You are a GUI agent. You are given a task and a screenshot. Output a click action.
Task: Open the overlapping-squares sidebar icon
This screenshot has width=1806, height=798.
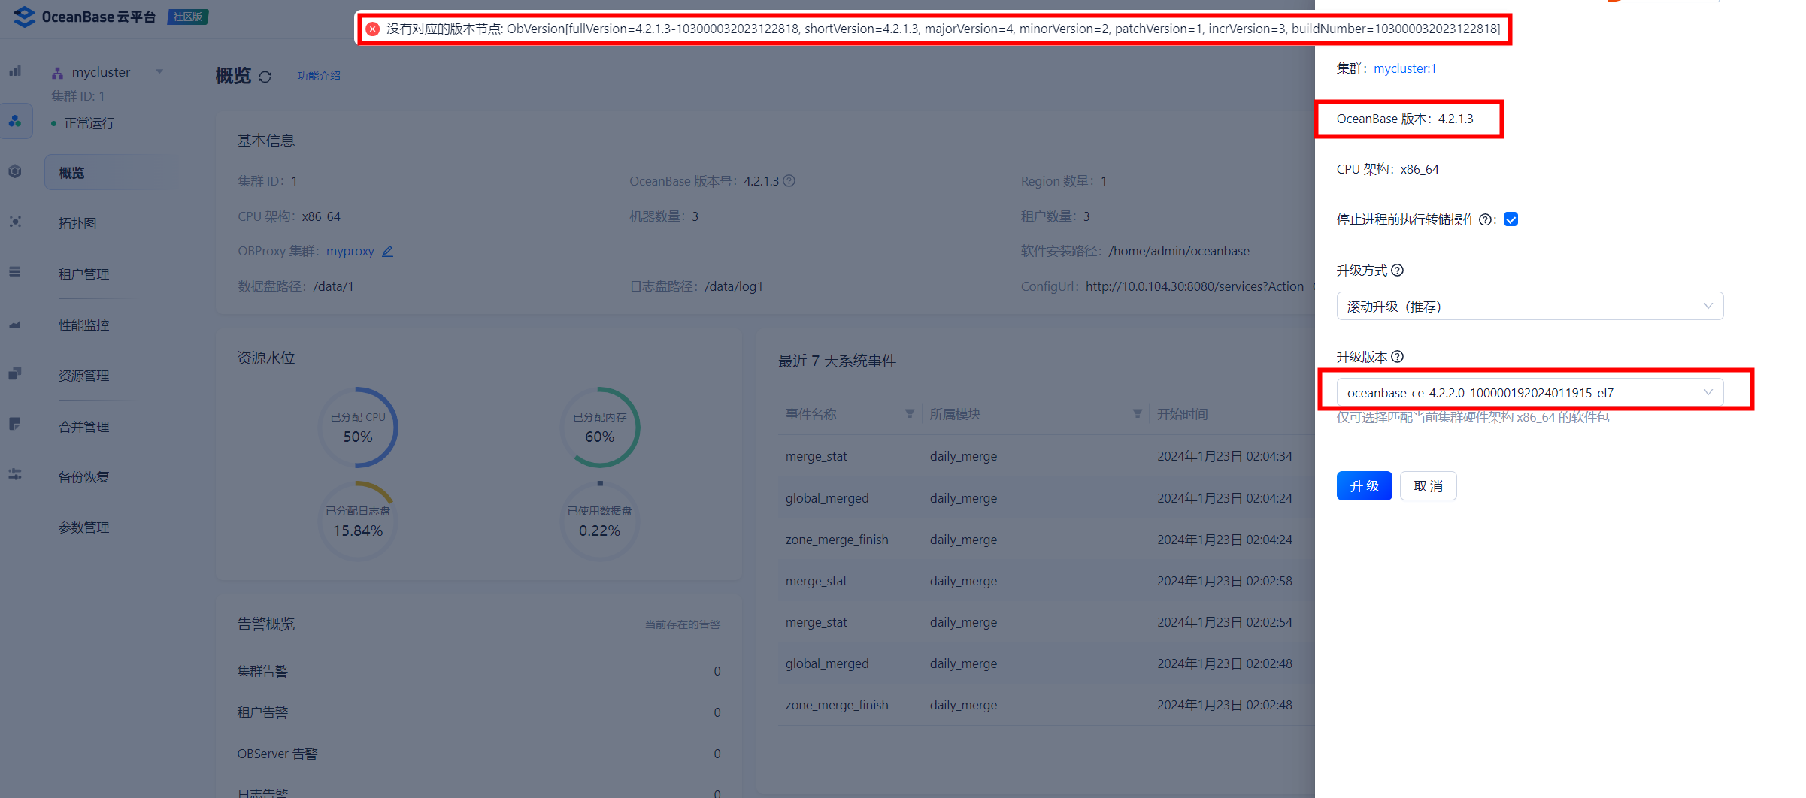tap(15, 373)
